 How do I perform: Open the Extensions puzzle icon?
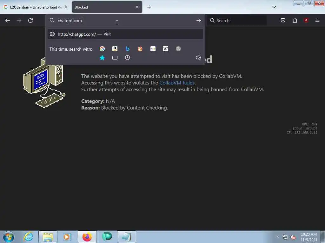point(295,20)
